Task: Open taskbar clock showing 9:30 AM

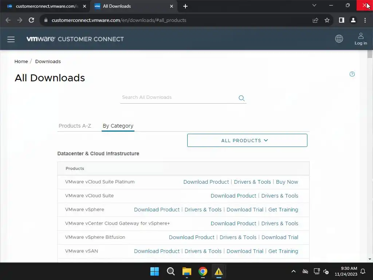Action: coord(346,271)
